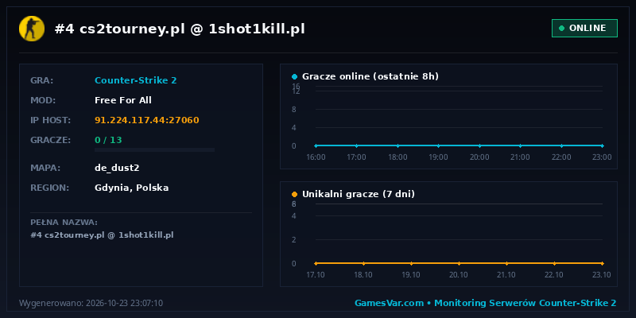Click the 18:00 data point on players chart
This screenshot has height=318, width=636.
click(397, 145)
